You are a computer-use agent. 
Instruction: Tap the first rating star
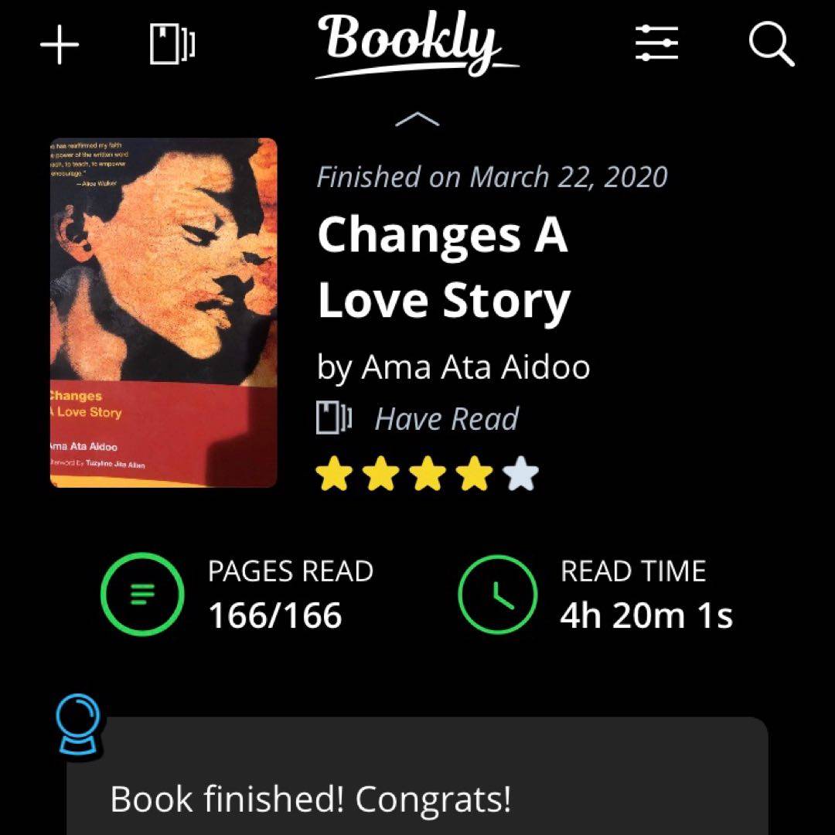pos(333,476)
